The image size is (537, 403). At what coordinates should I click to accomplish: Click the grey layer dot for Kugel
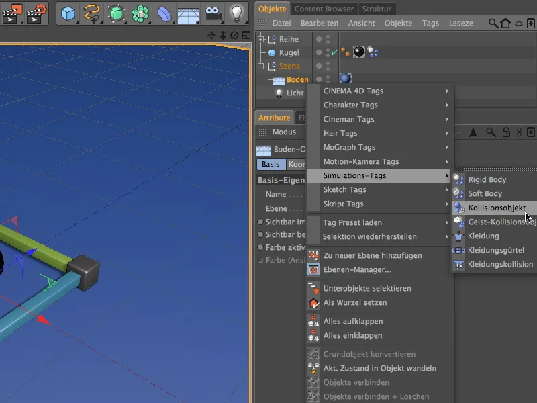pyautogui.click(x=319, y=52)
